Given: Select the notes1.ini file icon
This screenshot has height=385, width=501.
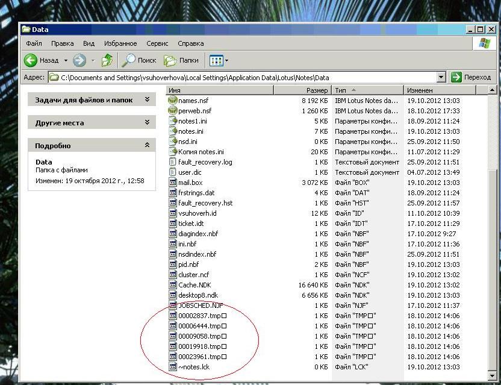Looking at the screenshot, I should [173, 121].
